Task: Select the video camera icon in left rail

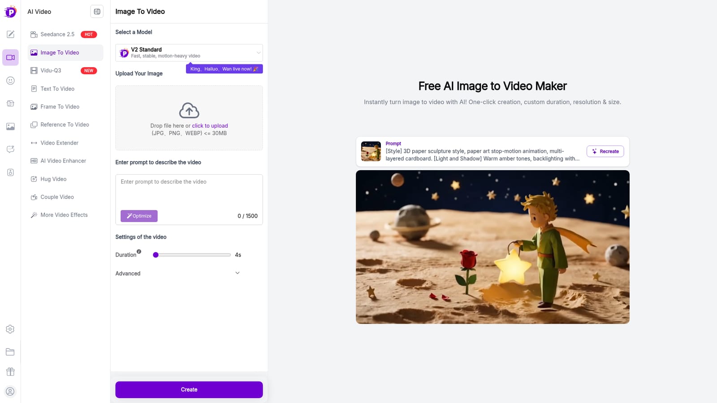Action: coord(10,57)
